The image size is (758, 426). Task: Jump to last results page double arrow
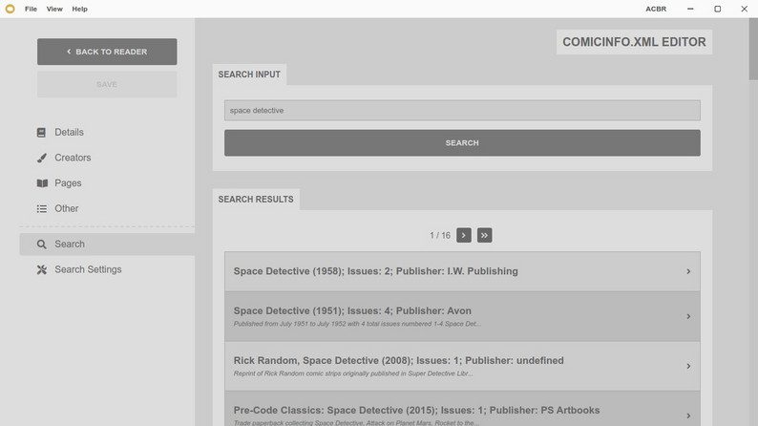point(484,236)
